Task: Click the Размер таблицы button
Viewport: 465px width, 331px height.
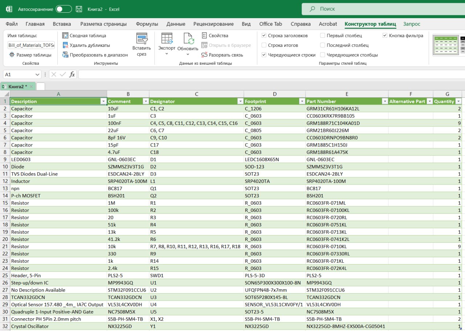Action: [30, 55]
